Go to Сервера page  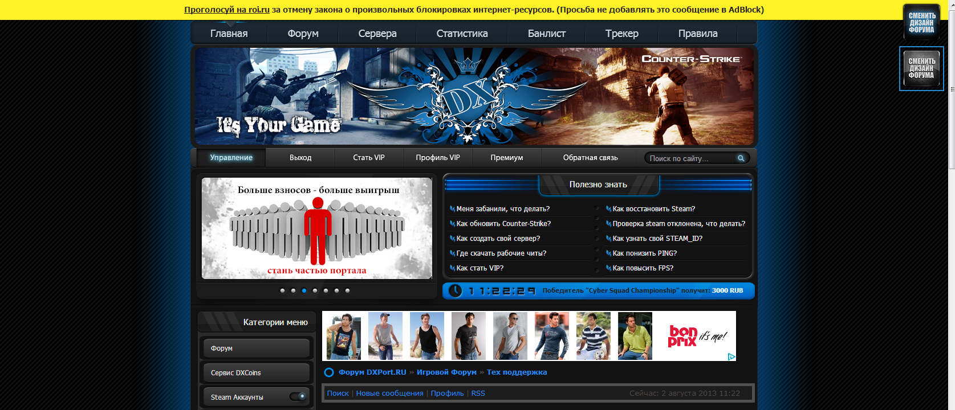click(x=377, y=34)
